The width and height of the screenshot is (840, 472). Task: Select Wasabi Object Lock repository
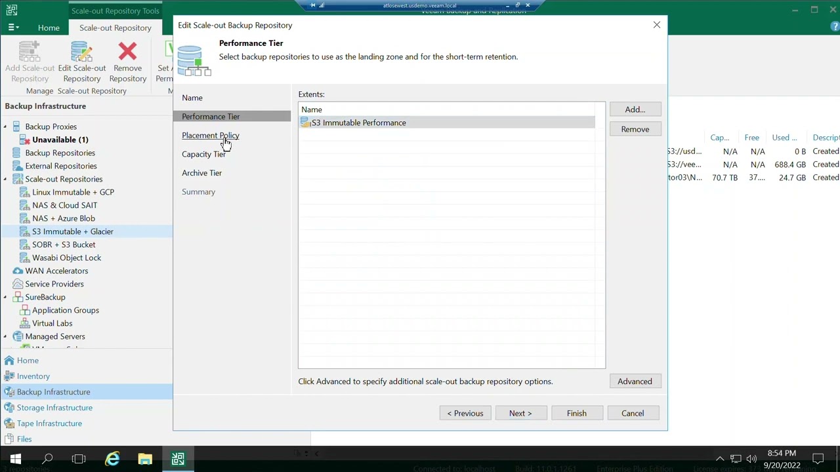click(66, 258)
